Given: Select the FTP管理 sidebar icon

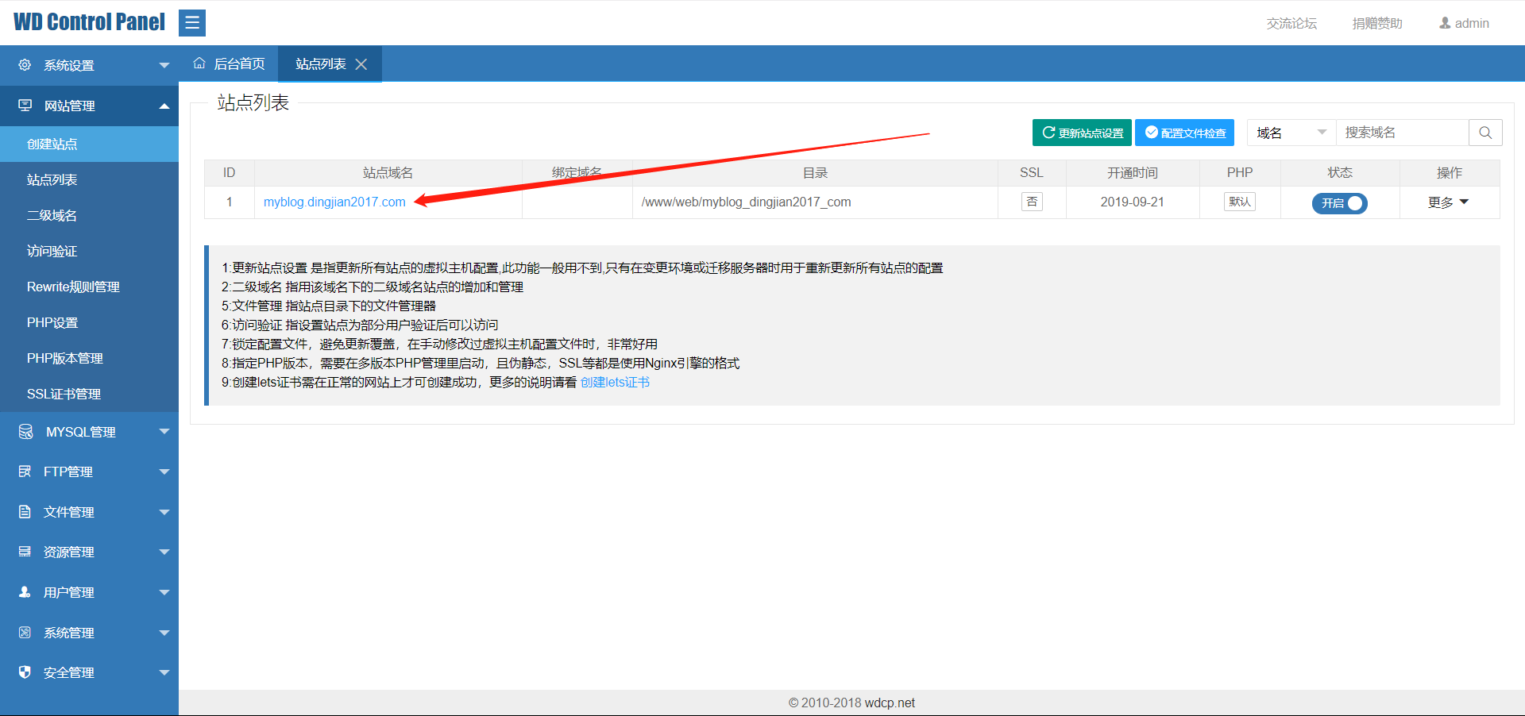Looking at the screenshot, I should click(25, 472).
